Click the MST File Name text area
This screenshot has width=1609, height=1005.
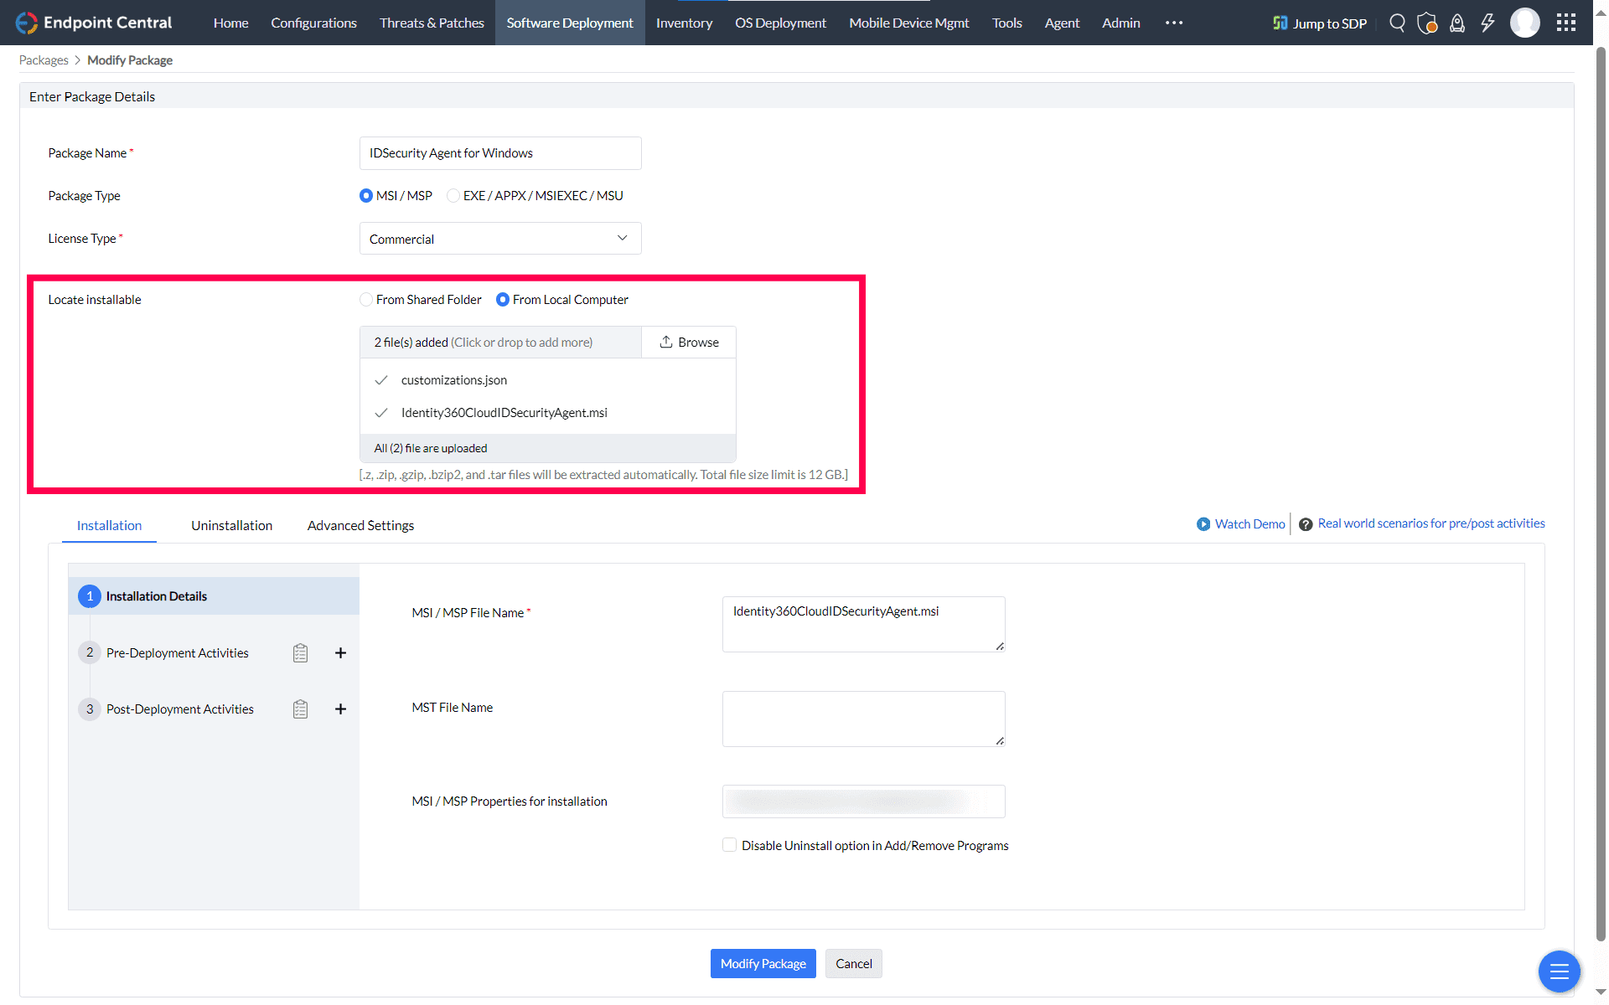(x=863, y=719)
